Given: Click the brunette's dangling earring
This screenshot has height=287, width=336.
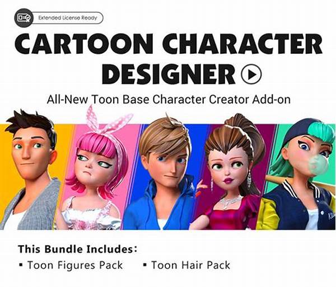Looking at the screenshot, I should pos(249,178).
